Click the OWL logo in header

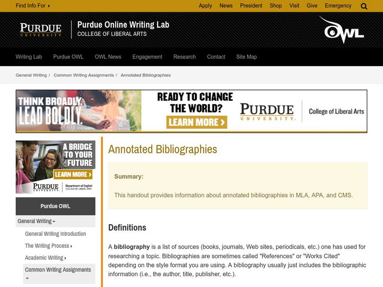coord(342,30)
